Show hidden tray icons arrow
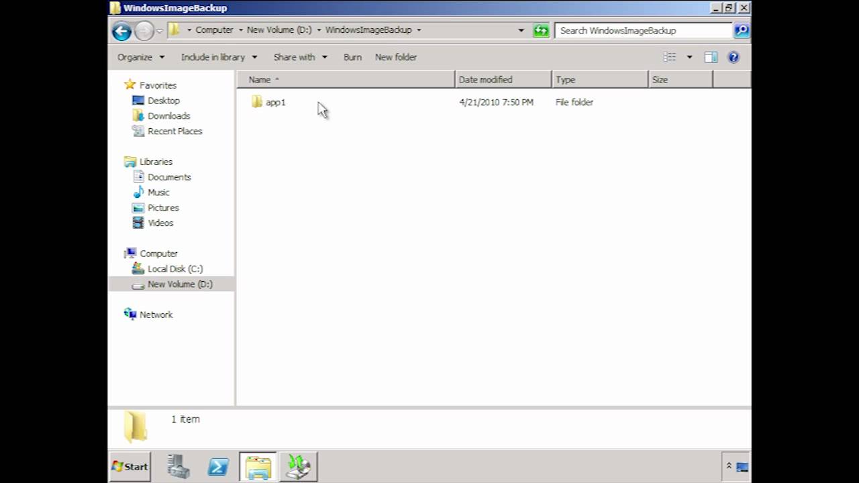The image size is (859, 483). click(x=729, y=466)
